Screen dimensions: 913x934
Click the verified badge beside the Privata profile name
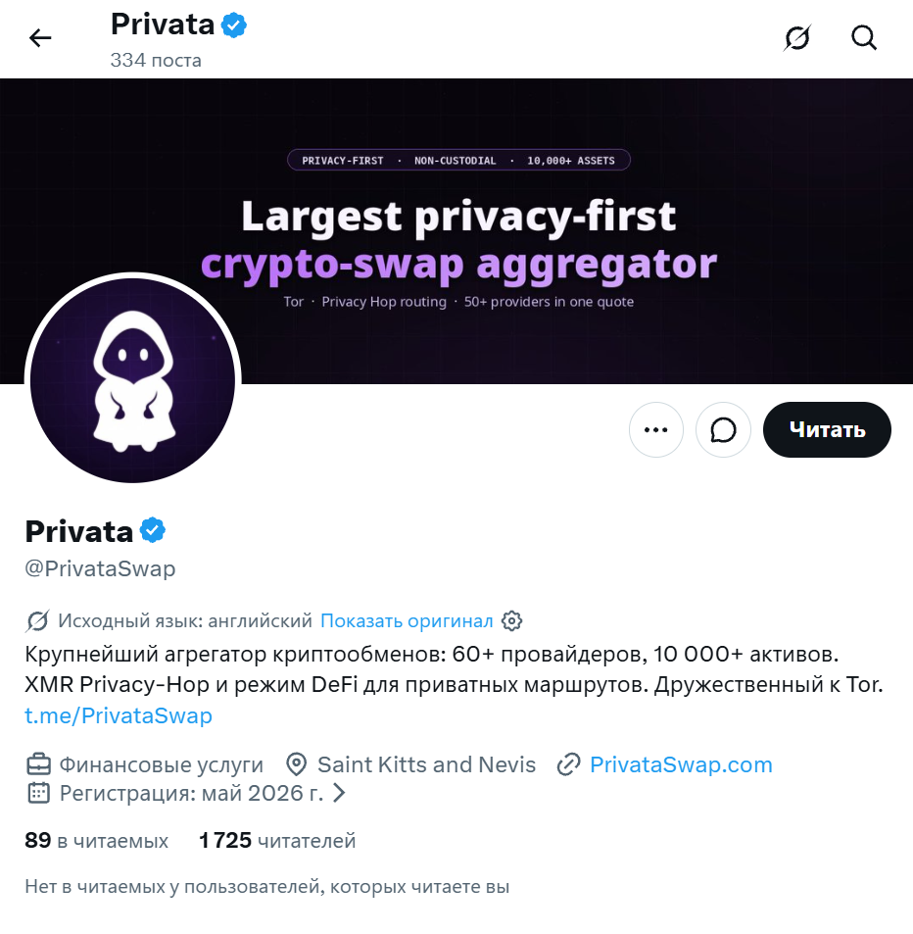tap(153, 530)
